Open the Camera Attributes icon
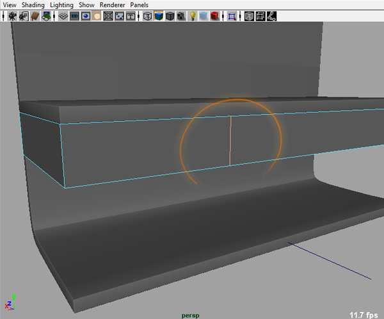The image size is (384, 319). pos(24,16)
